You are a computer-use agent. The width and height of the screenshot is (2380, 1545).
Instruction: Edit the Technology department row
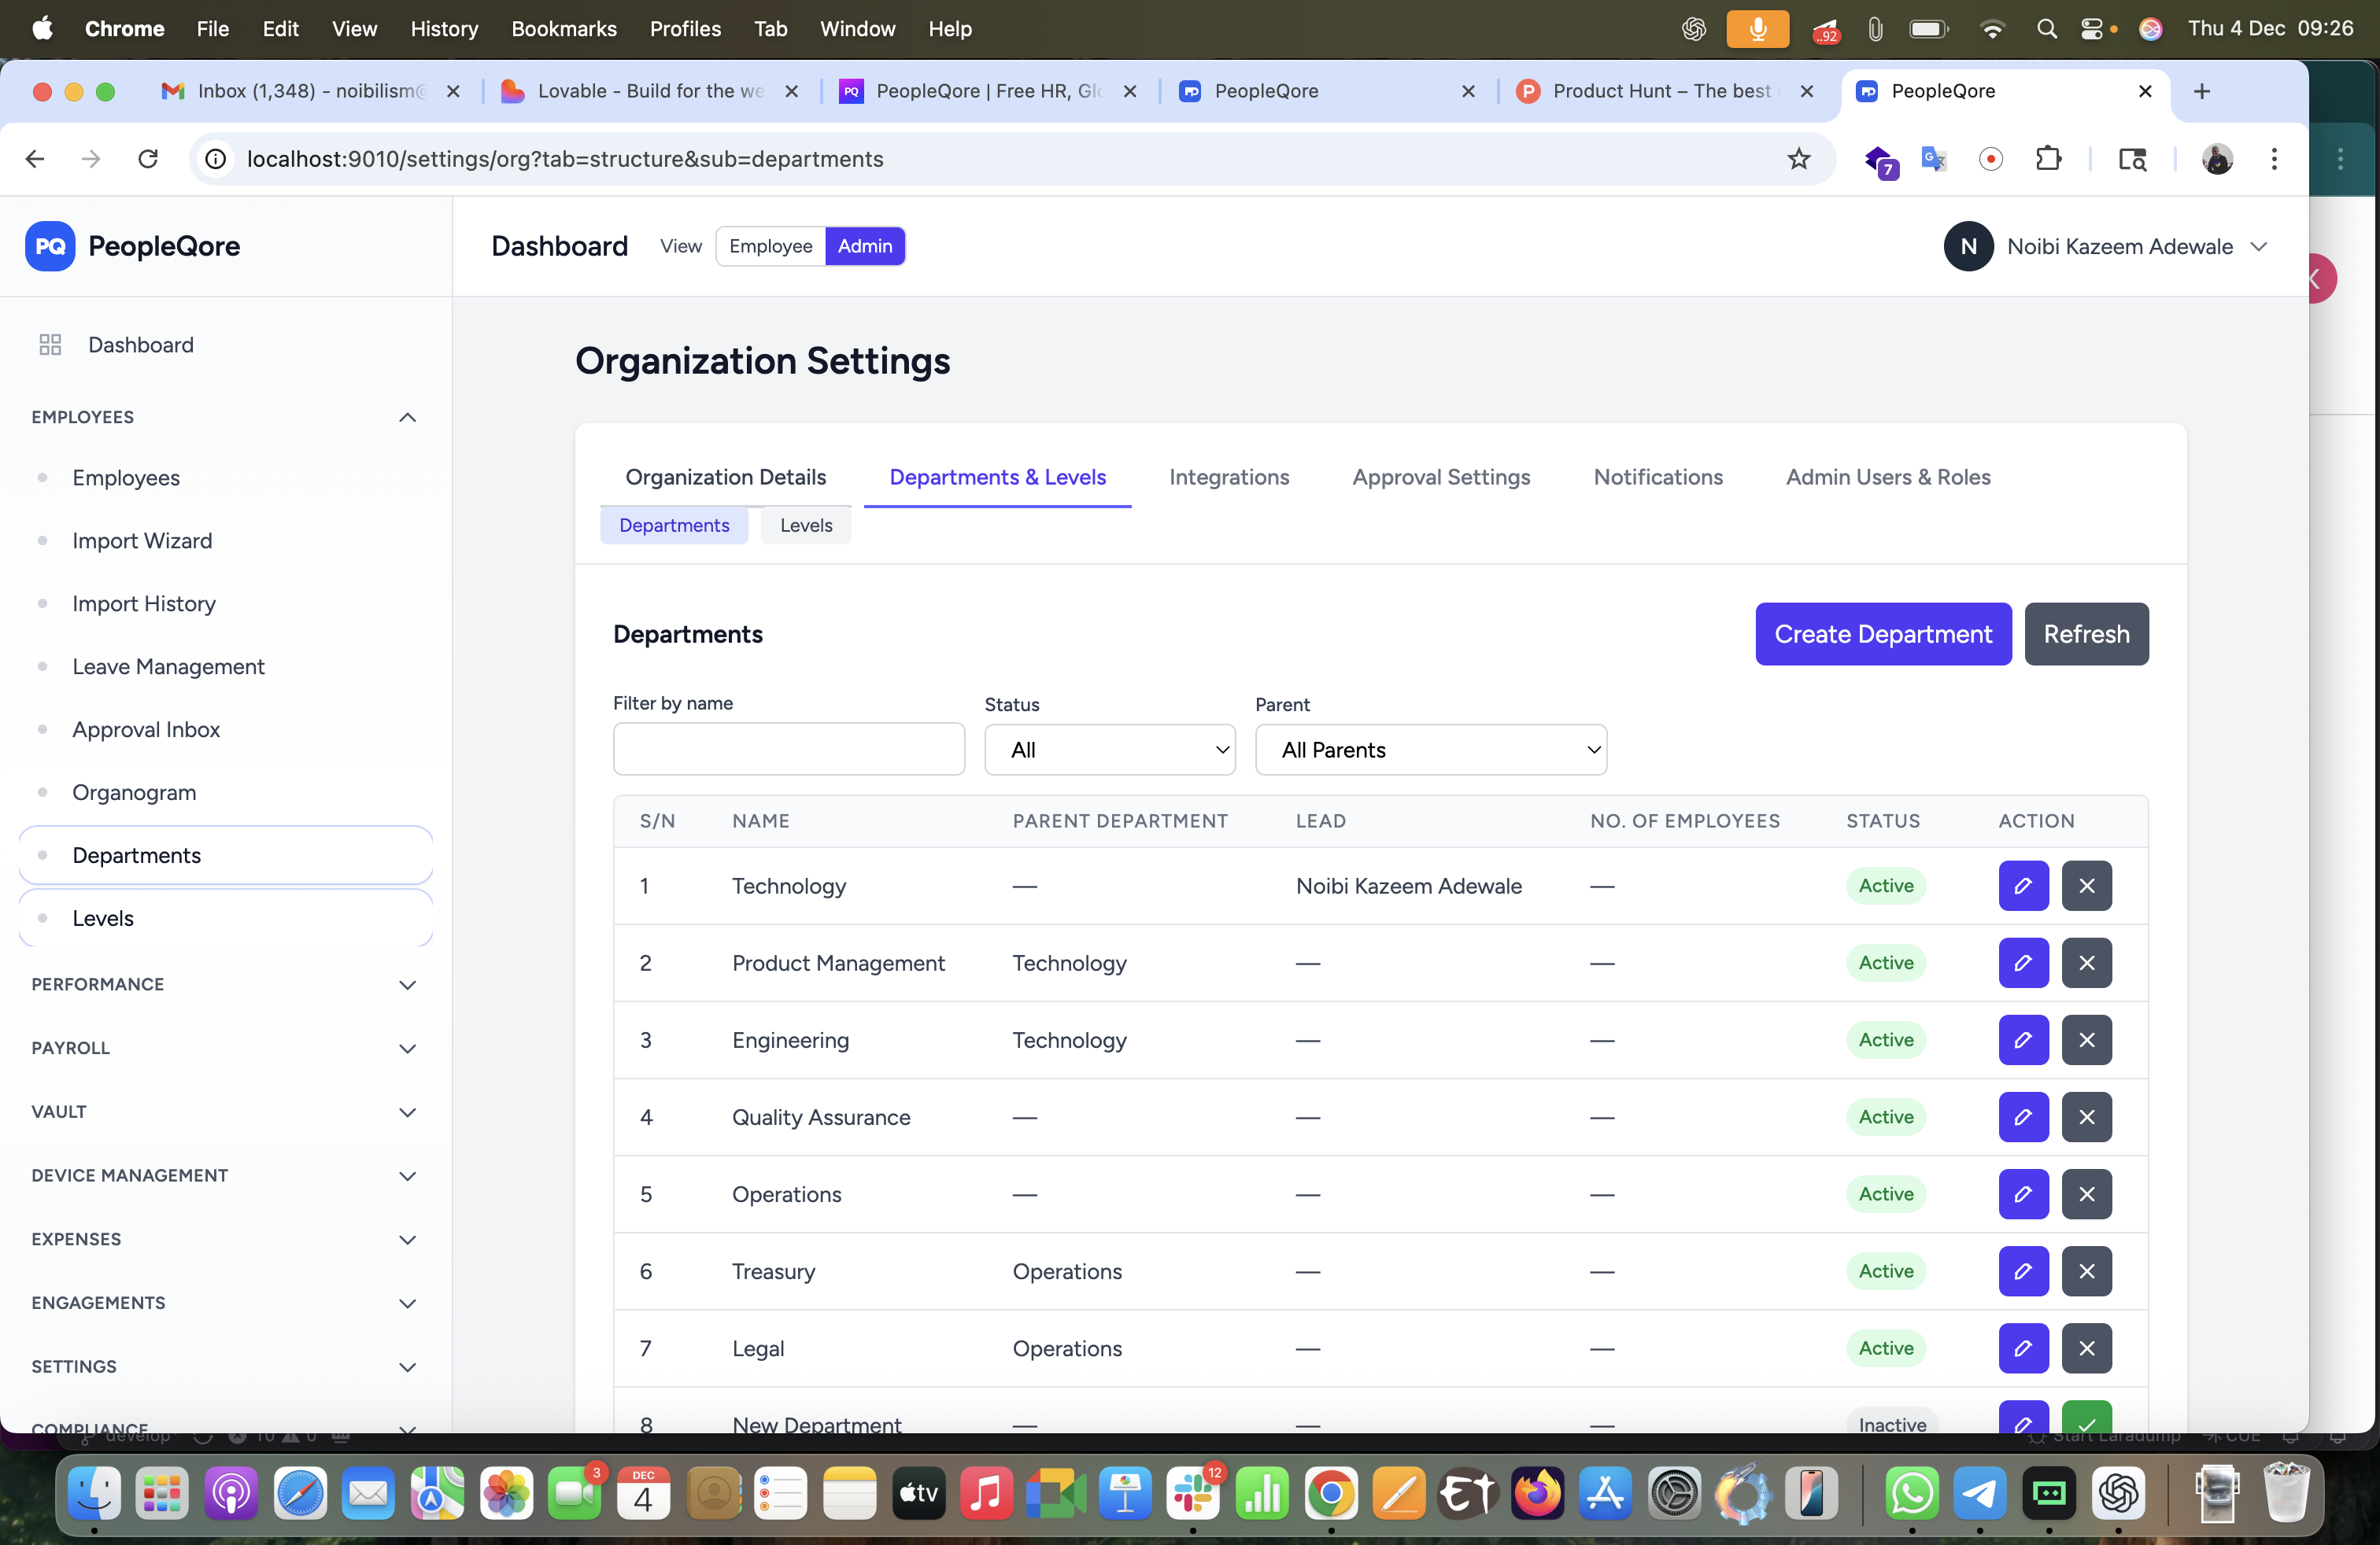2023,886
